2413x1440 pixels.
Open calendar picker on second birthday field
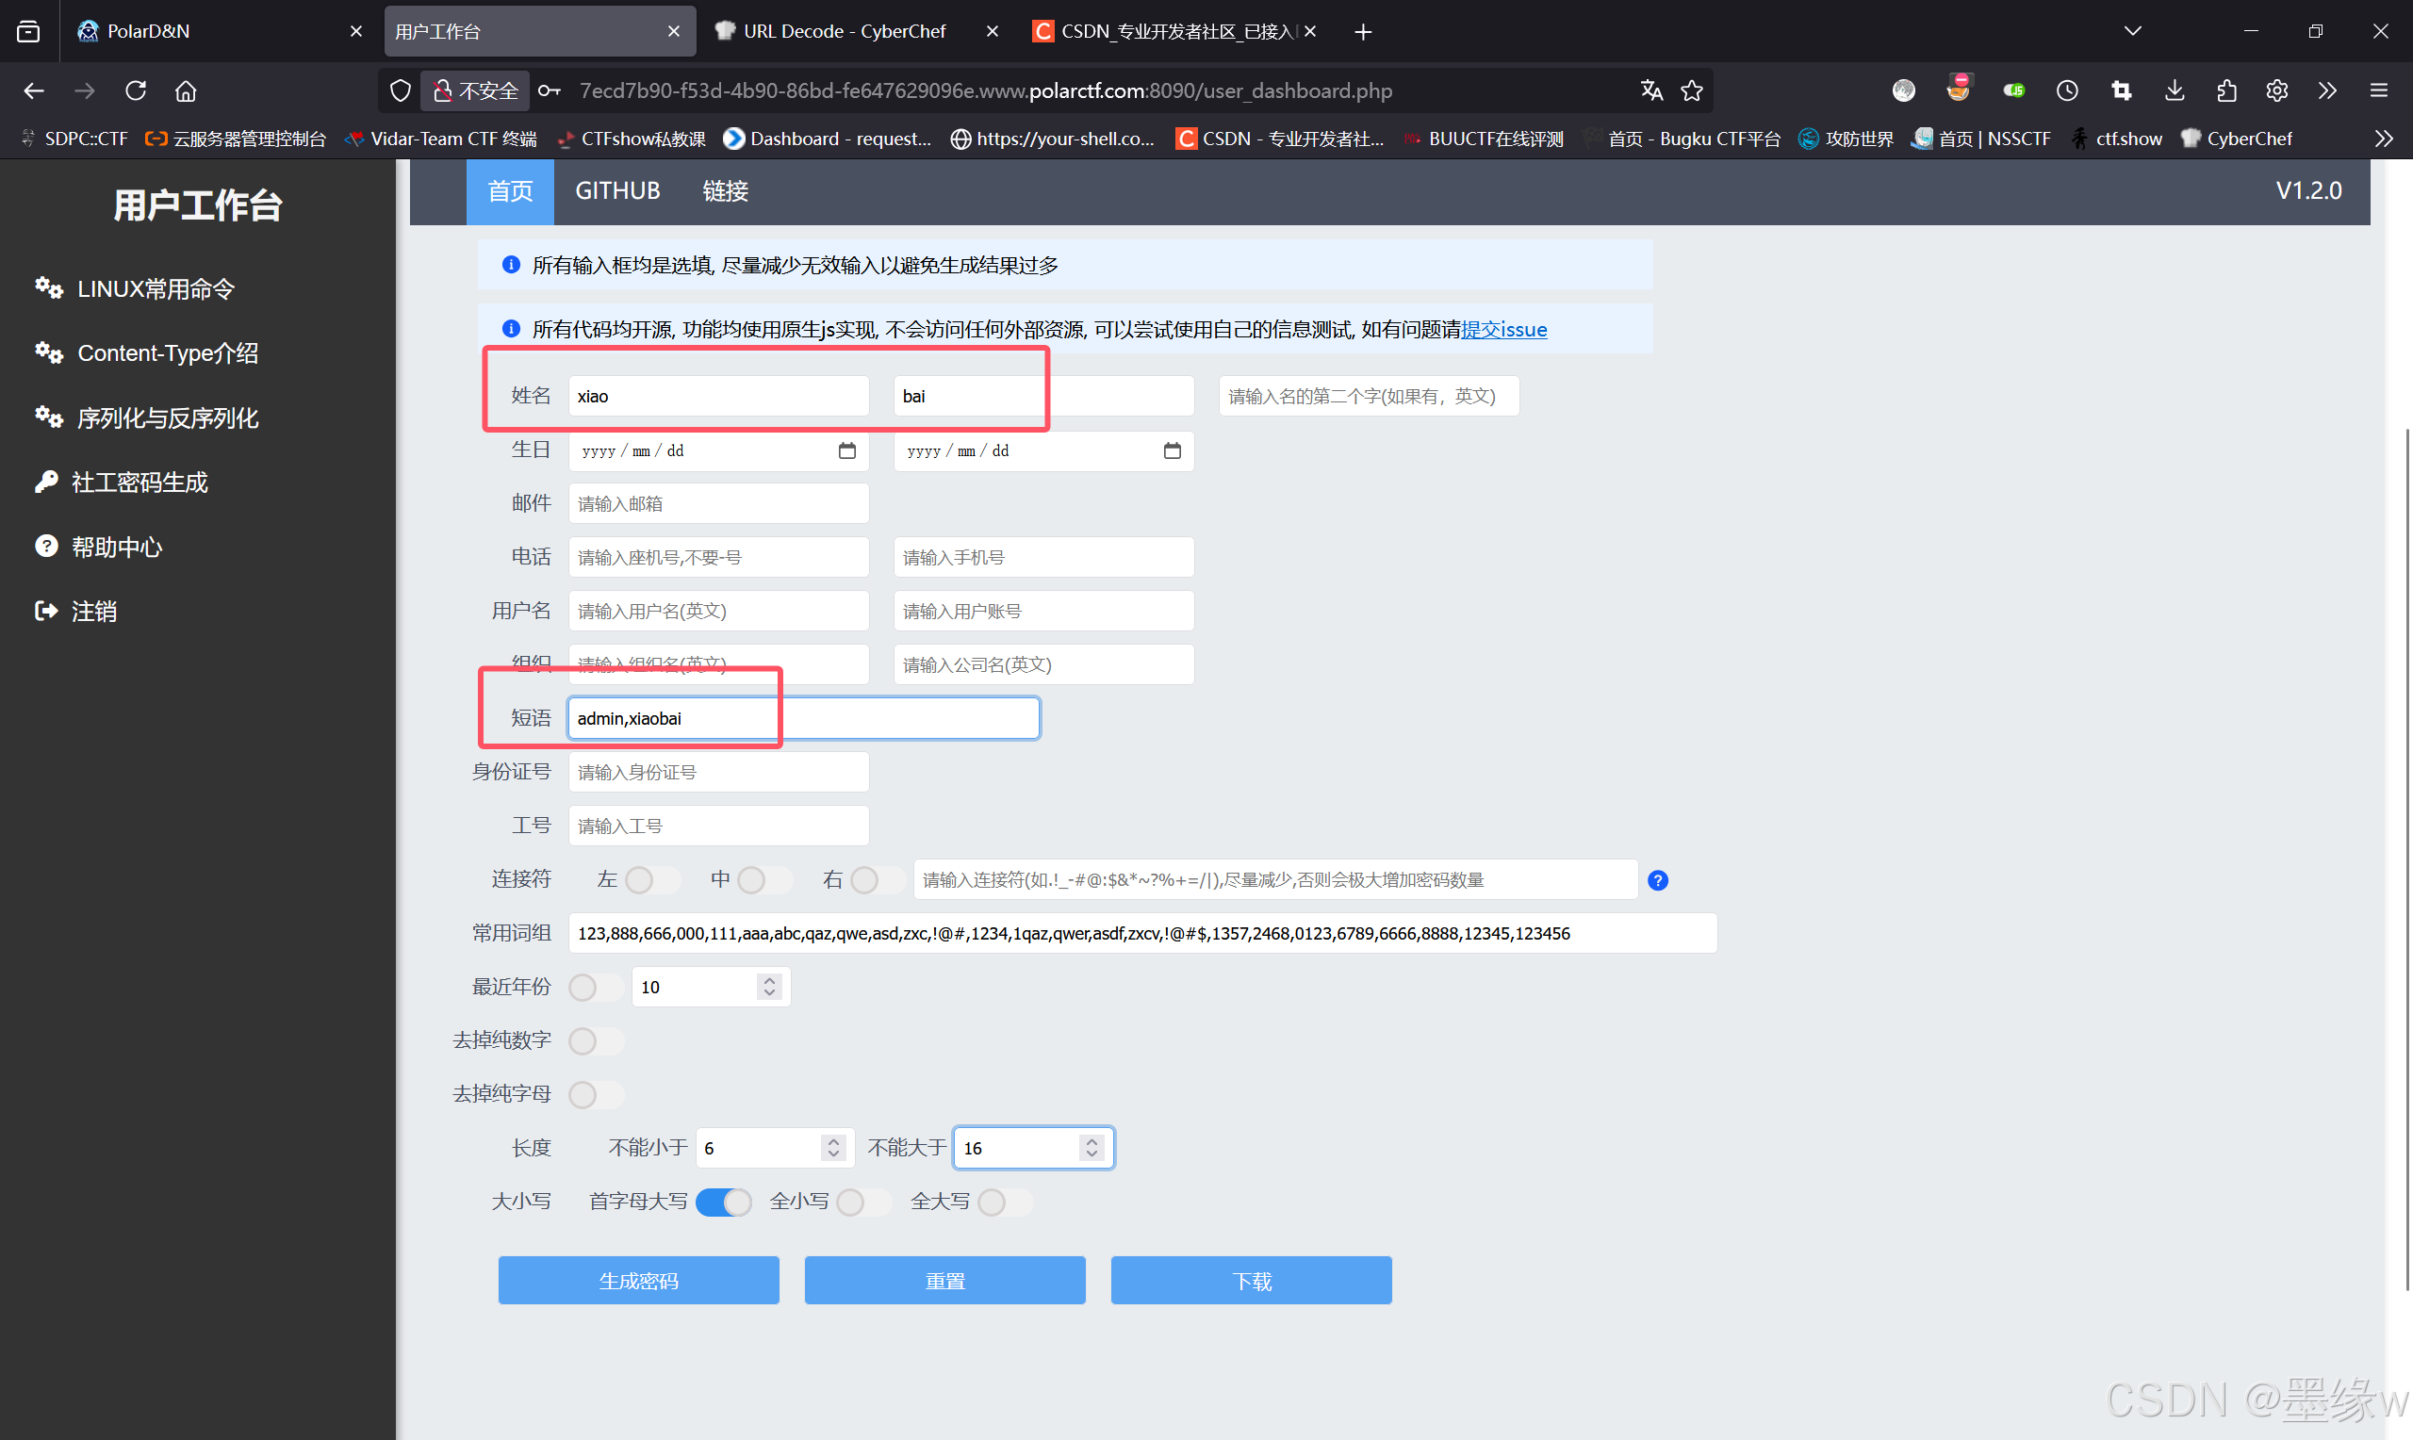[1171, 450]
